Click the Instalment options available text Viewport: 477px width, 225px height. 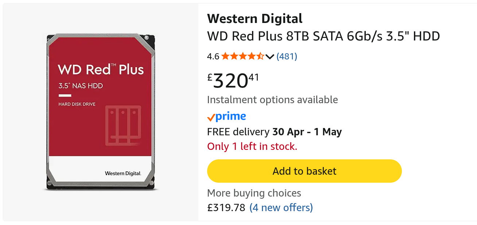pyautogui.click(x=272, y=100)
